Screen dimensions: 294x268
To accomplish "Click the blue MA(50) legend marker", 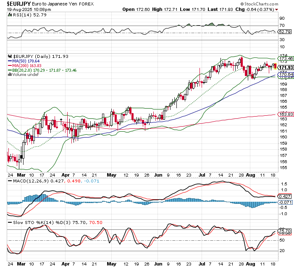I will click(x=11, y=60).
